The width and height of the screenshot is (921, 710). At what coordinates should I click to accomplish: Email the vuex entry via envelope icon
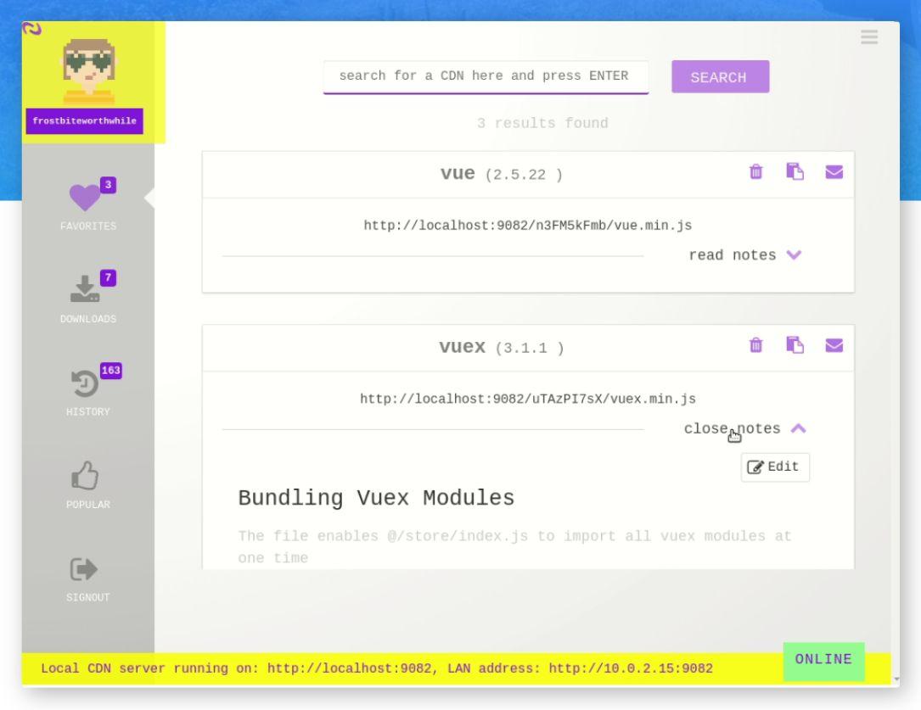[x=834, y=345]
